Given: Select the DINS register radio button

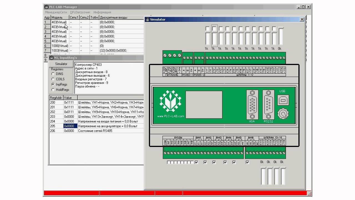Looking at the screenshot, I should click(53, 74).
